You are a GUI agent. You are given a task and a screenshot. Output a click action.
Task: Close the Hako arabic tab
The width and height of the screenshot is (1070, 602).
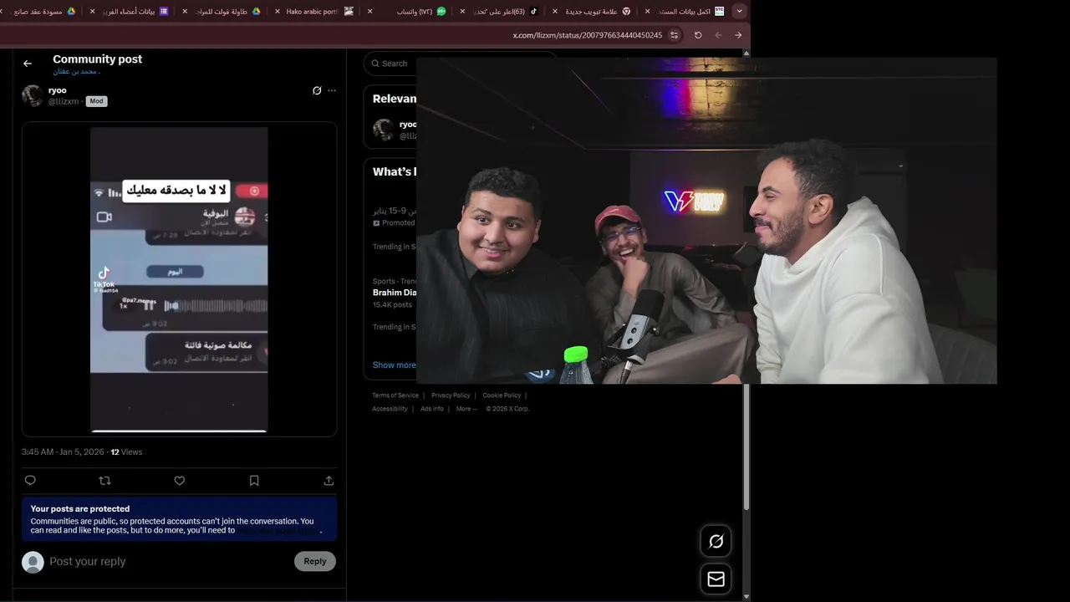[x=278, y=11]
